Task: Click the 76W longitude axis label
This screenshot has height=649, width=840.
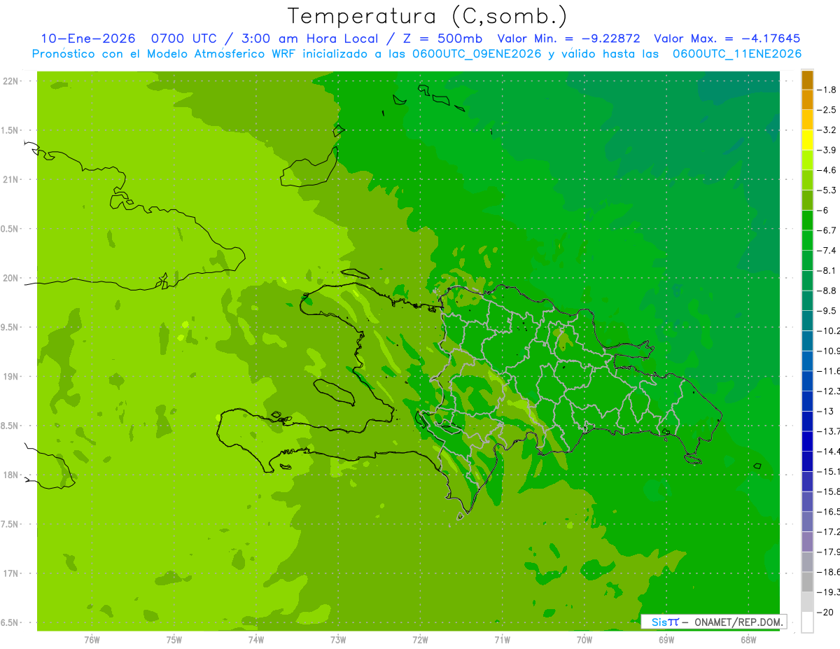Action: tap(92, 638)
